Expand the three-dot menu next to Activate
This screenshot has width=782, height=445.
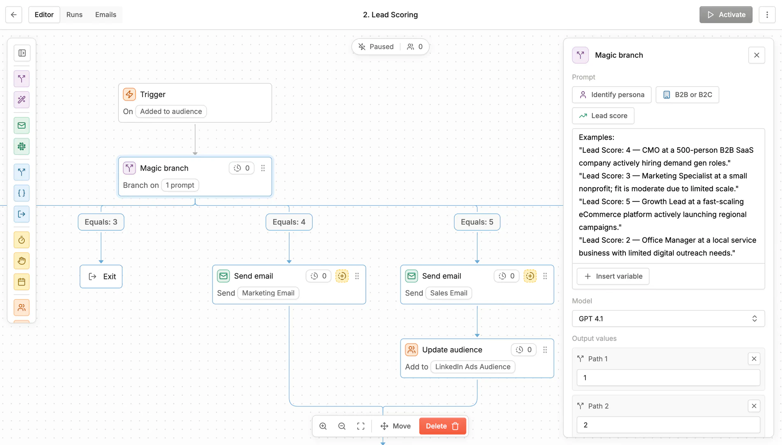pos(767,14)
